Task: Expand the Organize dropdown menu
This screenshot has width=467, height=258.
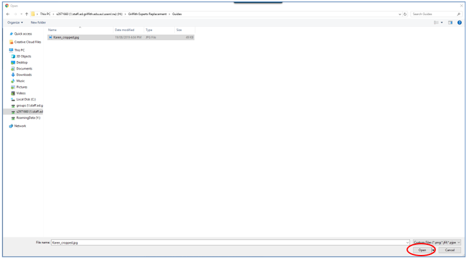Action: tap(15, 22)
